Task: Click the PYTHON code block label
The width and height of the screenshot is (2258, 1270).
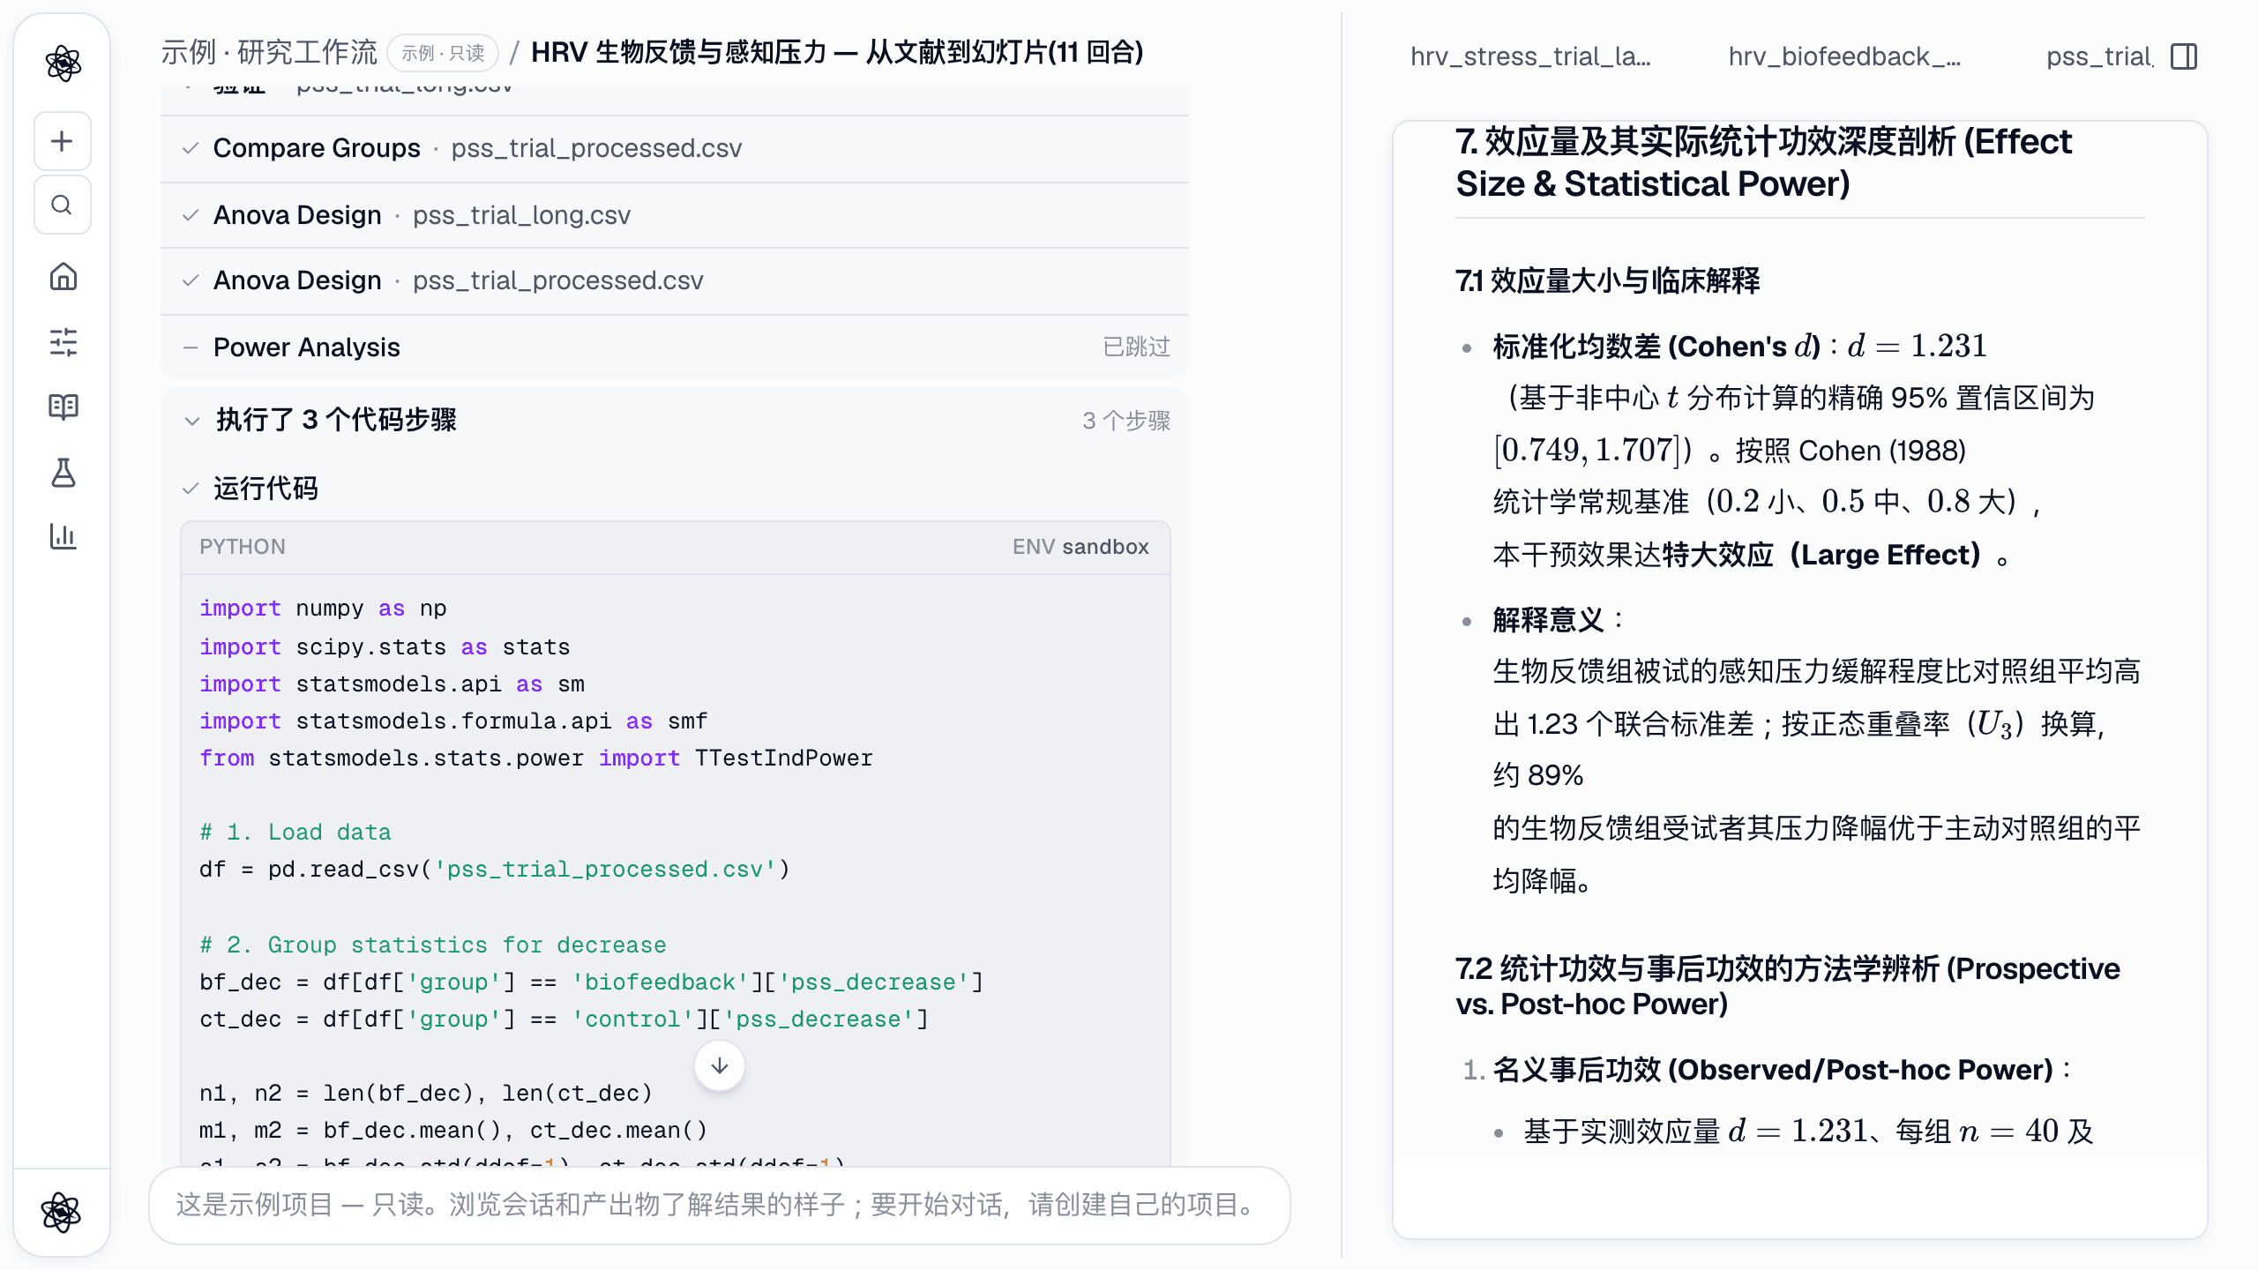Action: [243, 547]
